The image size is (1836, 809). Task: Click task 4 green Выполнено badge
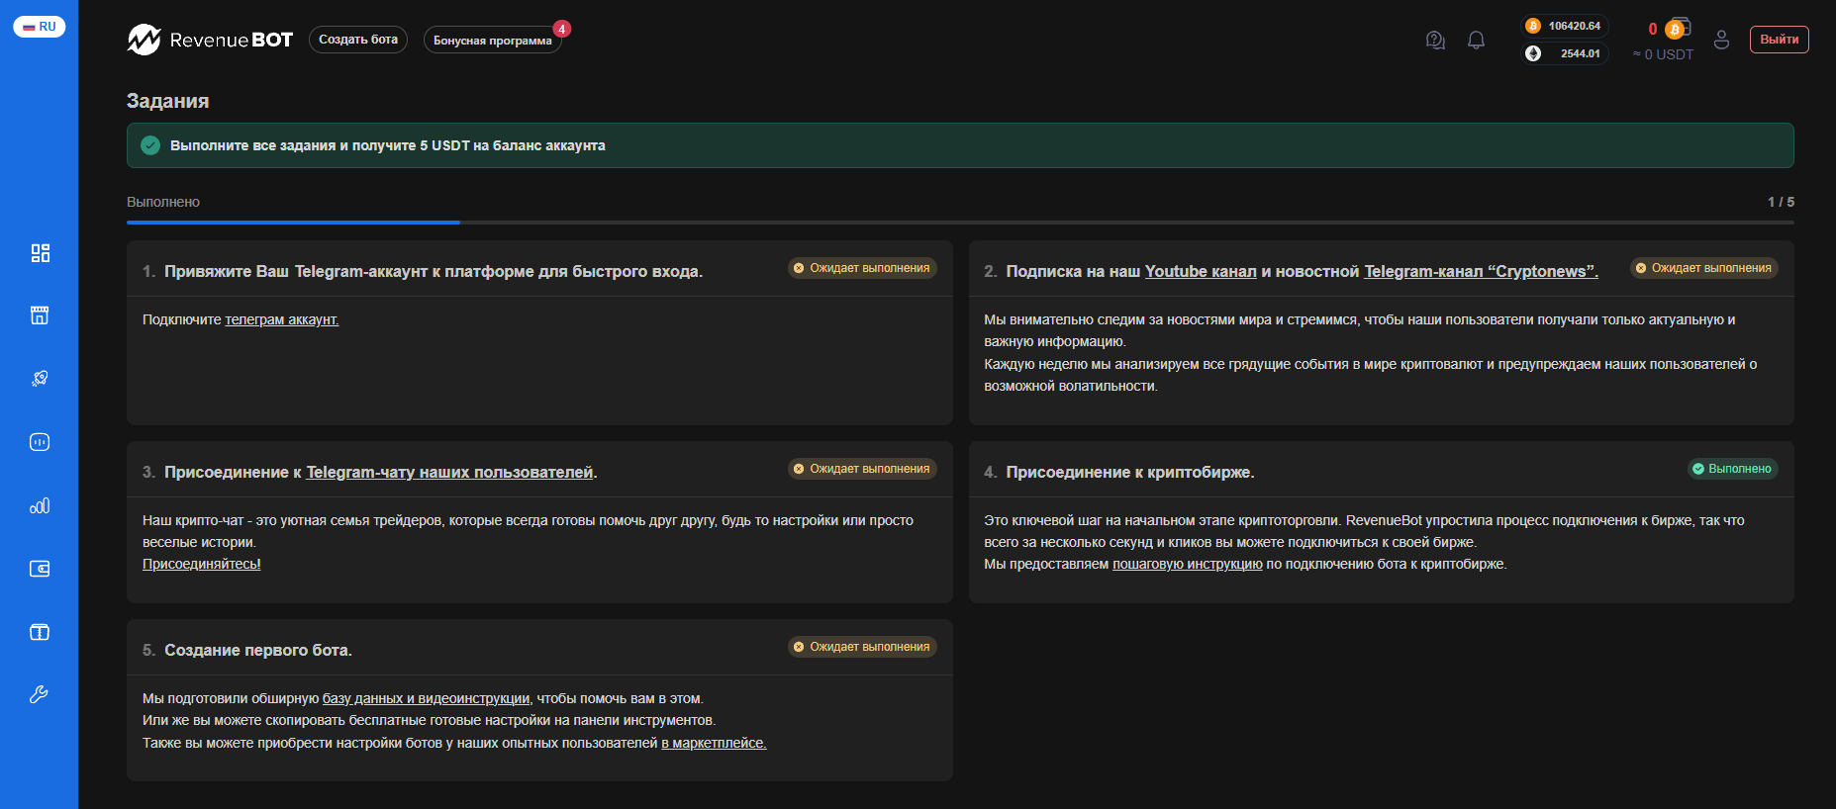[x=1732, y=469]
